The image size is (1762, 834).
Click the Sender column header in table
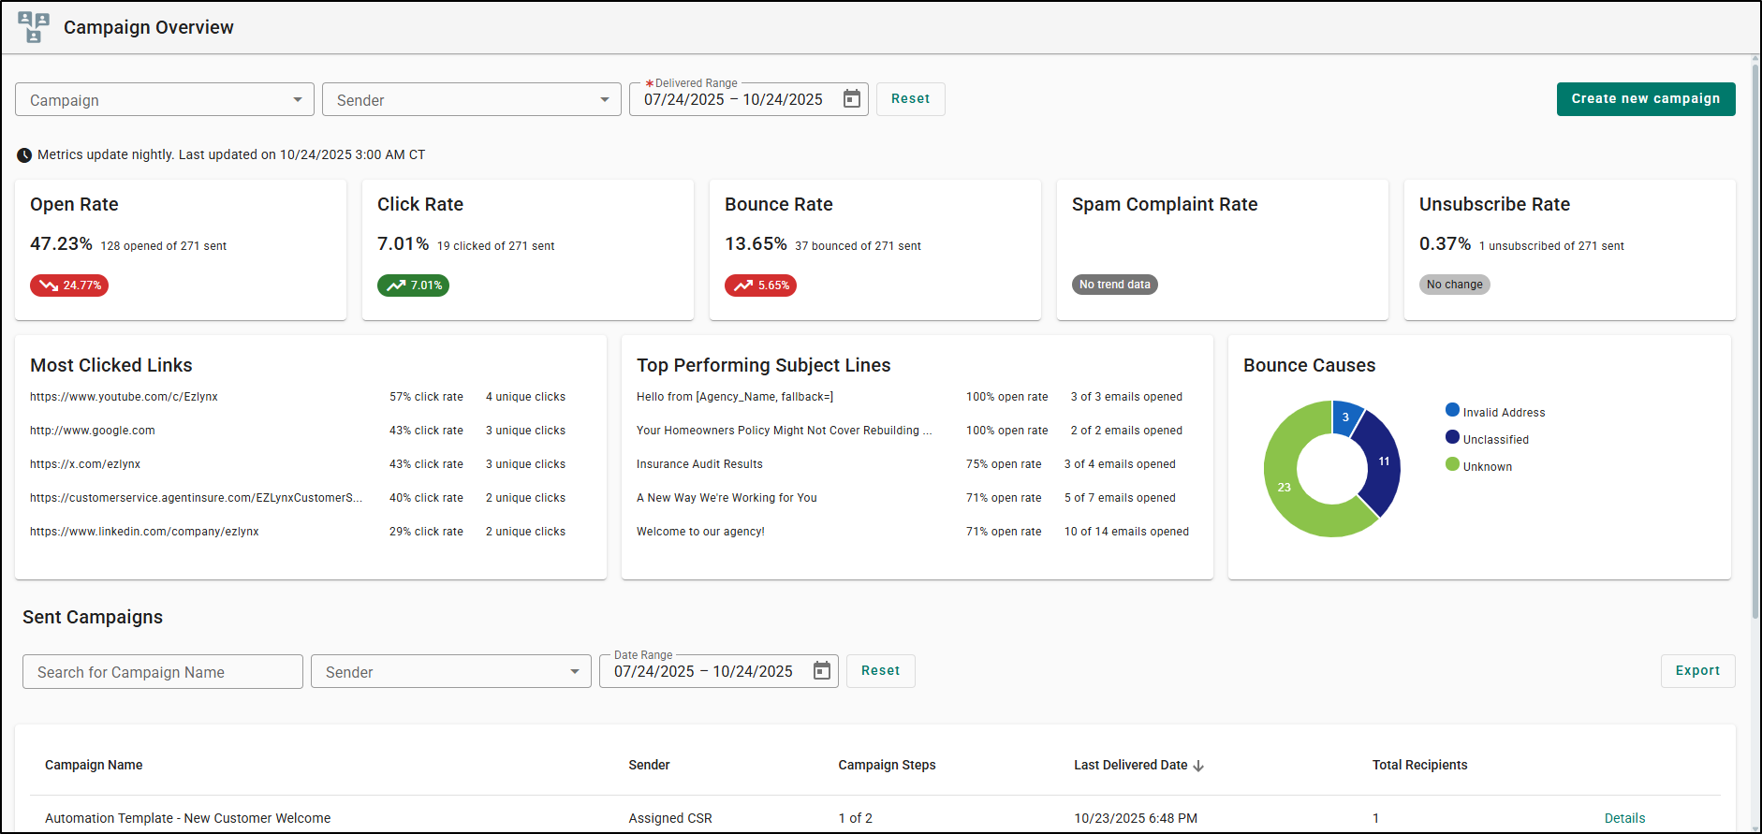point(649,765)
